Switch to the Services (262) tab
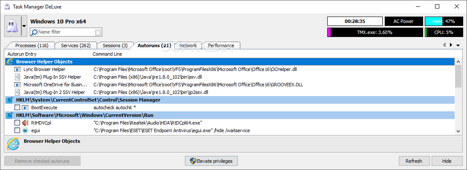 (76, 45)
